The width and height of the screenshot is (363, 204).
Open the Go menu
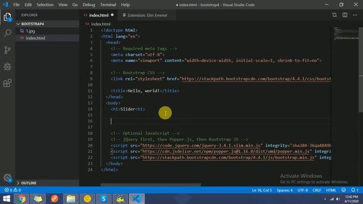click(75, 5)
